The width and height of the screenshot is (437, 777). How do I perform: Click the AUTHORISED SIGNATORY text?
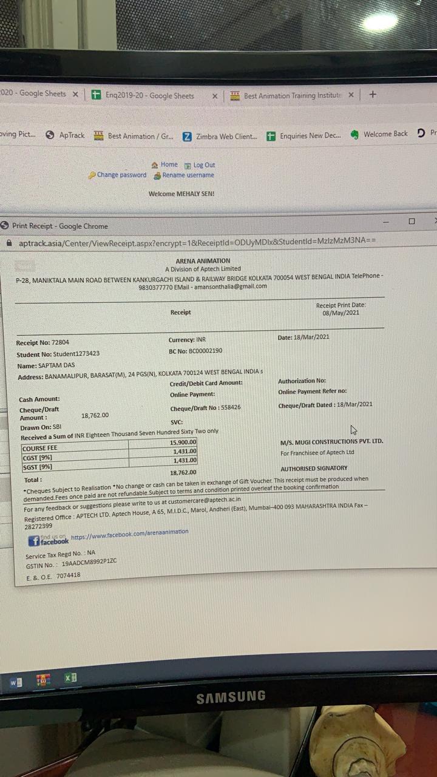314,469
